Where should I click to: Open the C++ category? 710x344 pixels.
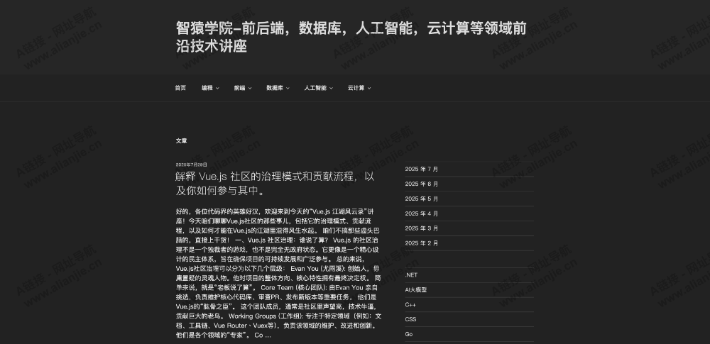tap(410, 305)
